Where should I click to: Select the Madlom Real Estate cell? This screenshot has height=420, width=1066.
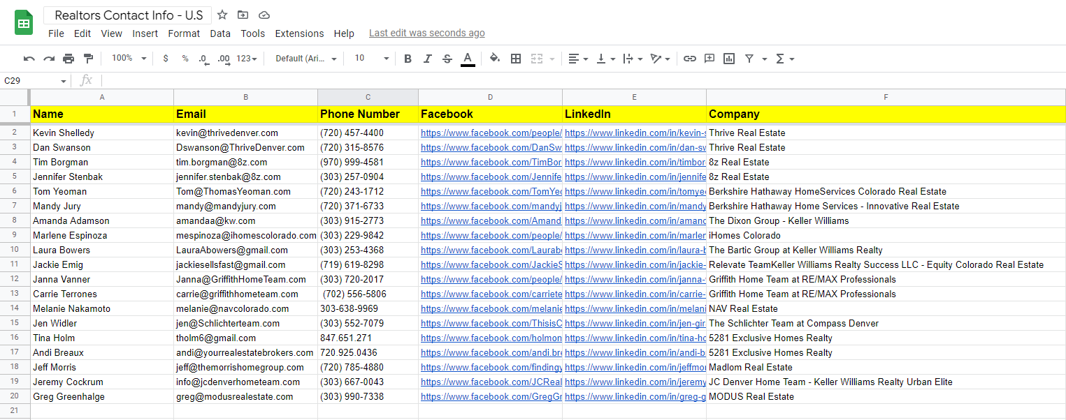coord(886,367)
